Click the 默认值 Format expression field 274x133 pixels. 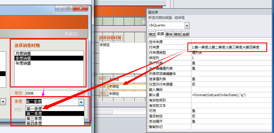click(x=231, y=95)
